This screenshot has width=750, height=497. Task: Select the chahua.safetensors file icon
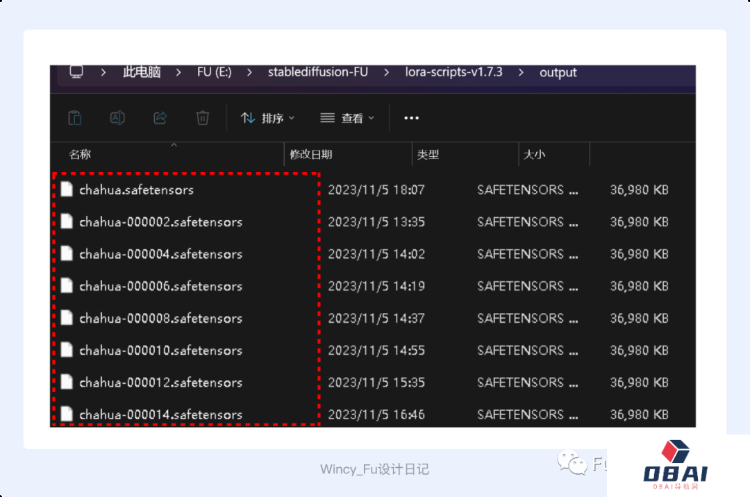67,189
